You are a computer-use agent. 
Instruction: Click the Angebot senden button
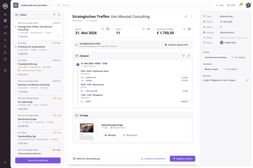[183, 159]
